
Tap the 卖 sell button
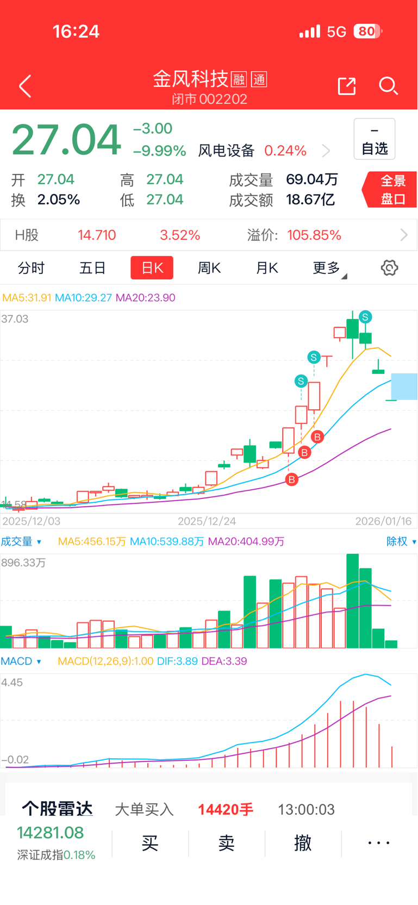coord(227,843)
